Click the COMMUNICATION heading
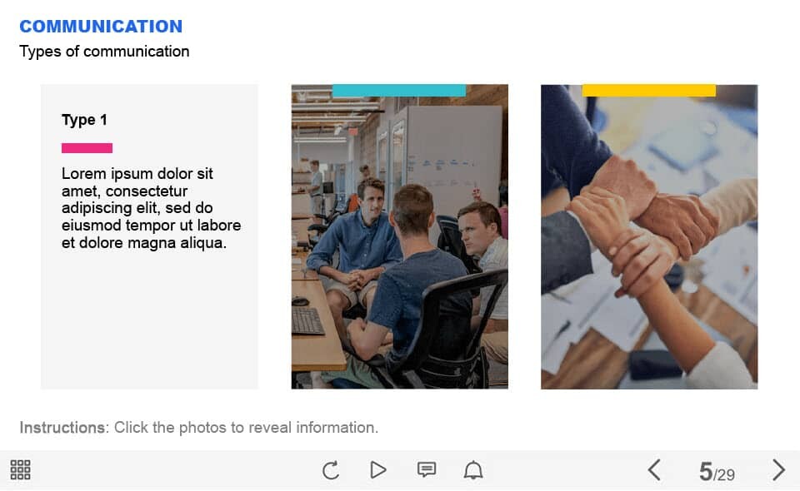The width and height of the screenshot is (800, 491). tap(101, 27)
